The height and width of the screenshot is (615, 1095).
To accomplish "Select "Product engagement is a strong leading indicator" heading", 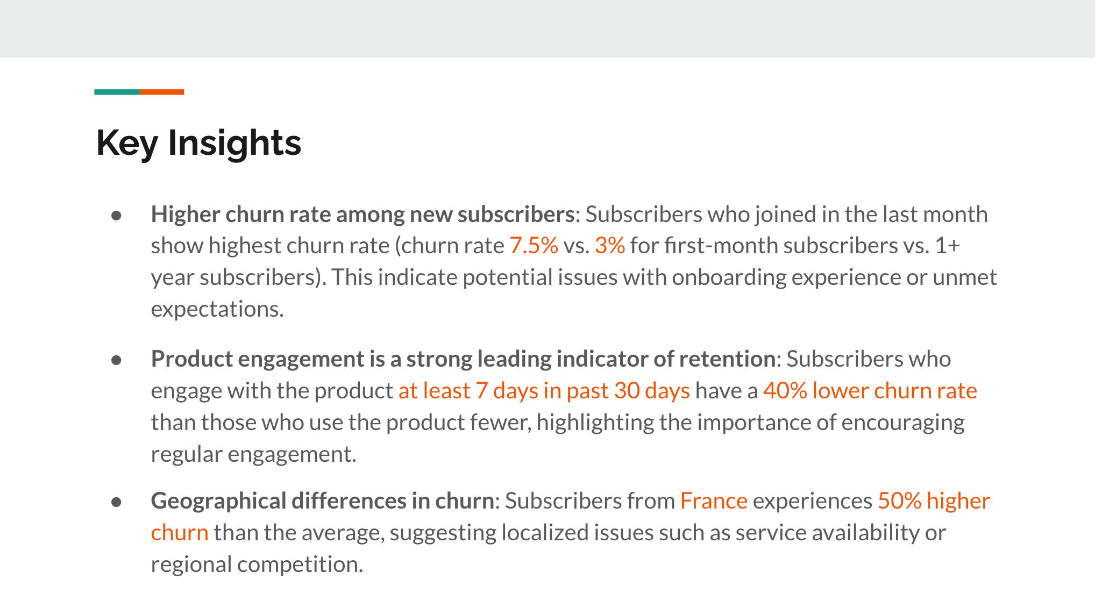I will point(463,359).
